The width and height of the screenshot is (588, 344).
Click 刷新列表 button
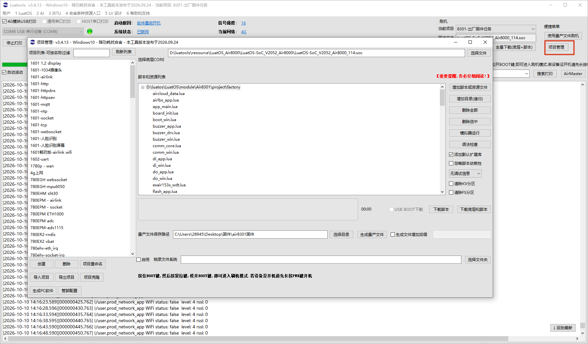[x=124, y=52]
